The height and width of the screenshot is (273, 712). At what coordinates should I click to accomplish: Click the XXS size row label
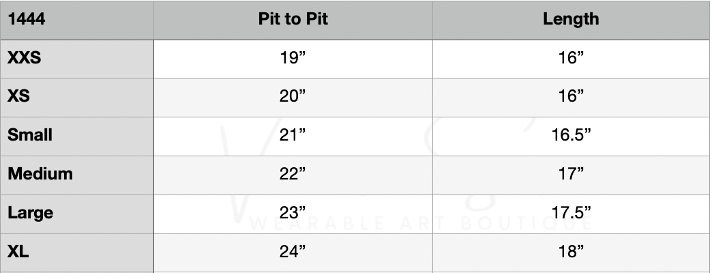pos(25,58)
